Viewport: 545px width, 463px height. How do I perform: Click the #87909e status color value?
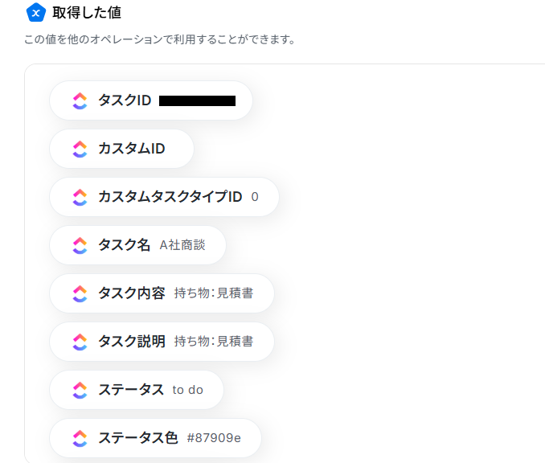[214, 438]
